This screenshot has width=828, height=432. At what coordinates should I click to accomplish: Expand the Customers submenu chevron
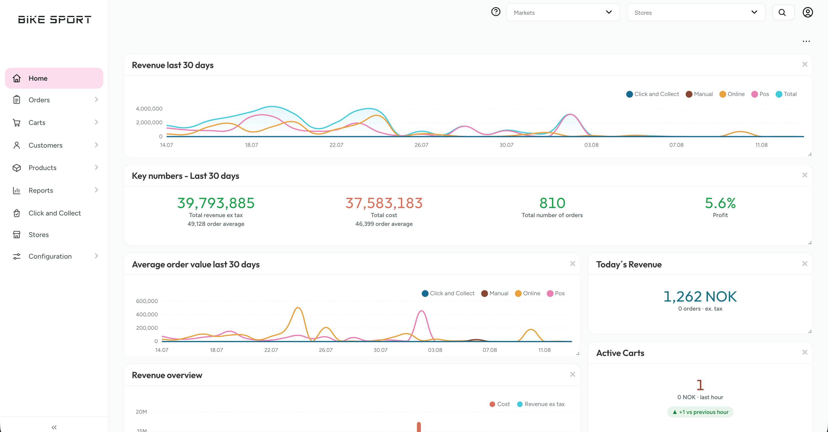coord(96,145)
